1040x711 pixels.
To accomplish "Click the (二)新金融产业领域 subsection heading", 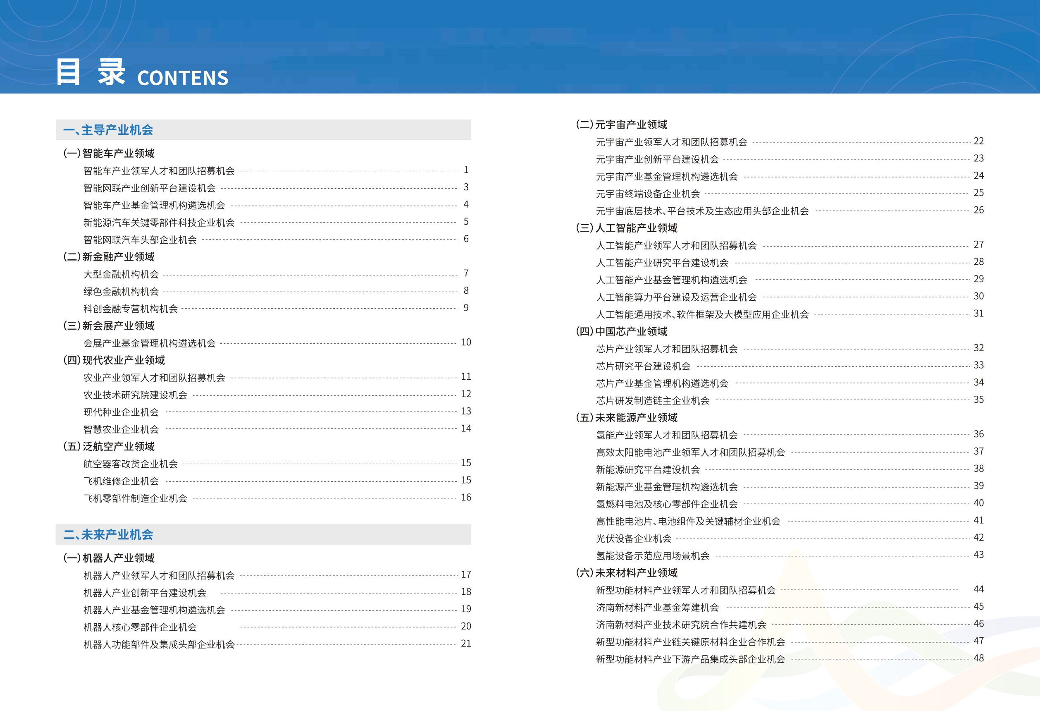I will click(x=109, y=256).
